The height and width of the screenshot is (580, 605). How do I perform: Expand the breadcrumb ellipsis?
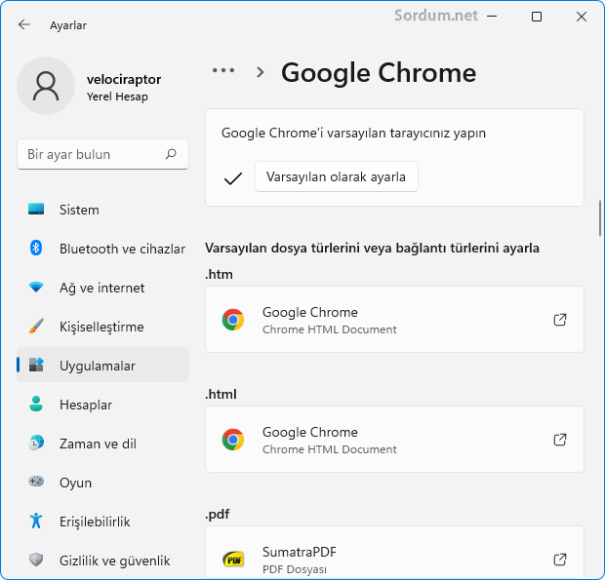coord(223,70)
